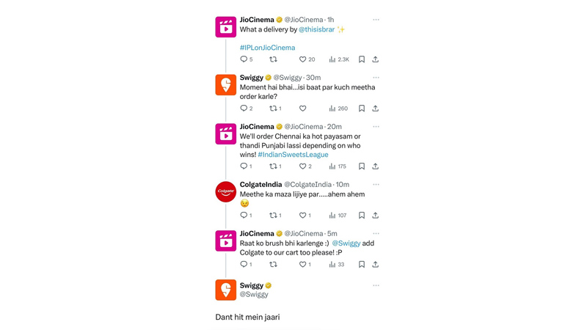Like Swiggy's 'kuch meetha order karle' tweet
587x330 pixels.
click(302, 109)
